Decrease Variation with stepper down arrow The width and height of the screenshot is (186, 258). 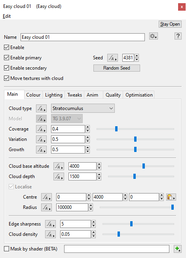(87, 141)
